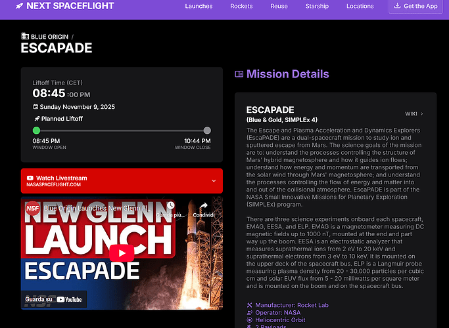Image resolution: width=449 pixels, height=328 pixels.
Task: Open the Locations menu item
Action: (360, 7)
